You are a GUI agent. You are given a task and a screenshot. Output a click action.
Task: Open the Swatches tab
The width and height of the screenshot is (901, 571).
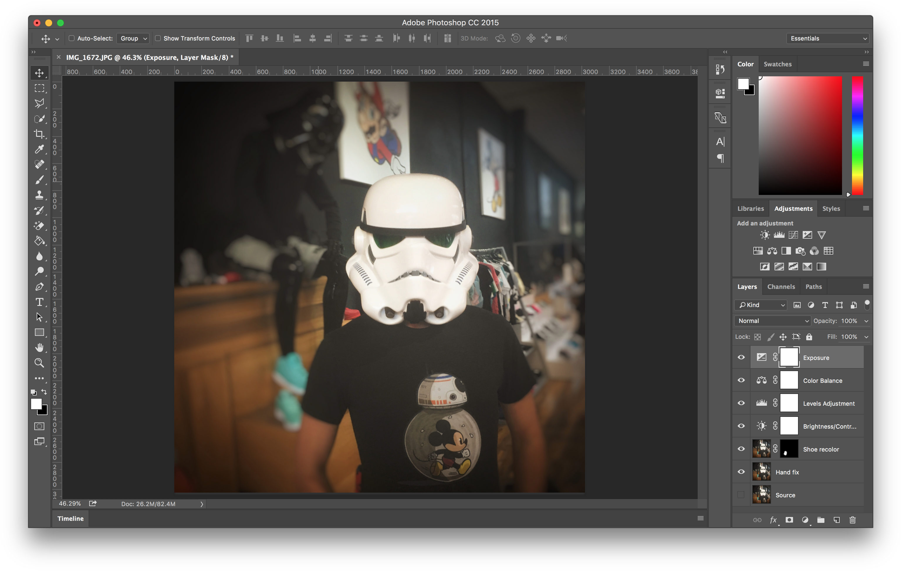(777, 64)
